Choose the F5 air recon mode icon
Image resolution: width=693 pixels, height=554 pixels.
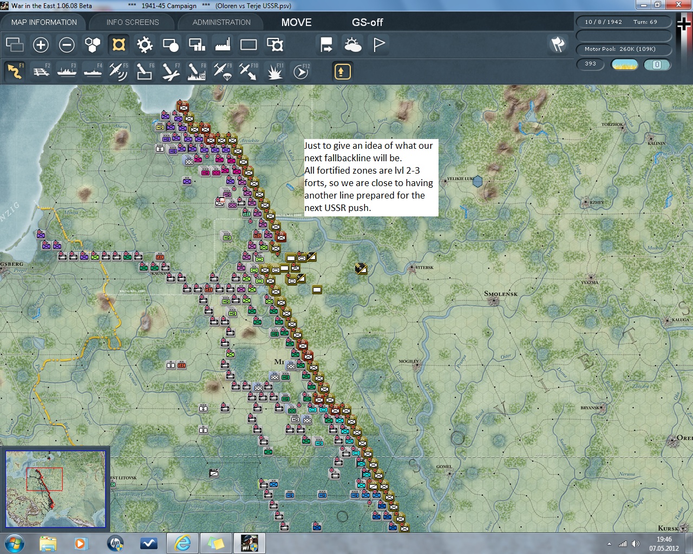118,71
